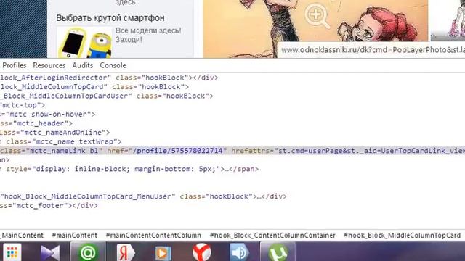Click the magnifier zoom icon on photo
Viewport: 465px width, 261px height.
[x=317, y=16]
